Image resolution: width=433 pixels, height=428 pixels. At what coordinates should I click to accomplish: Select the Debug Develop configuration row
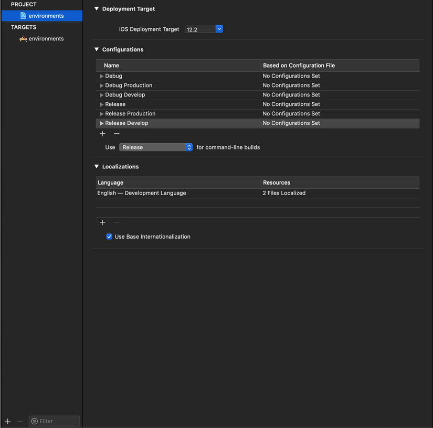click(x=258, y=95)
